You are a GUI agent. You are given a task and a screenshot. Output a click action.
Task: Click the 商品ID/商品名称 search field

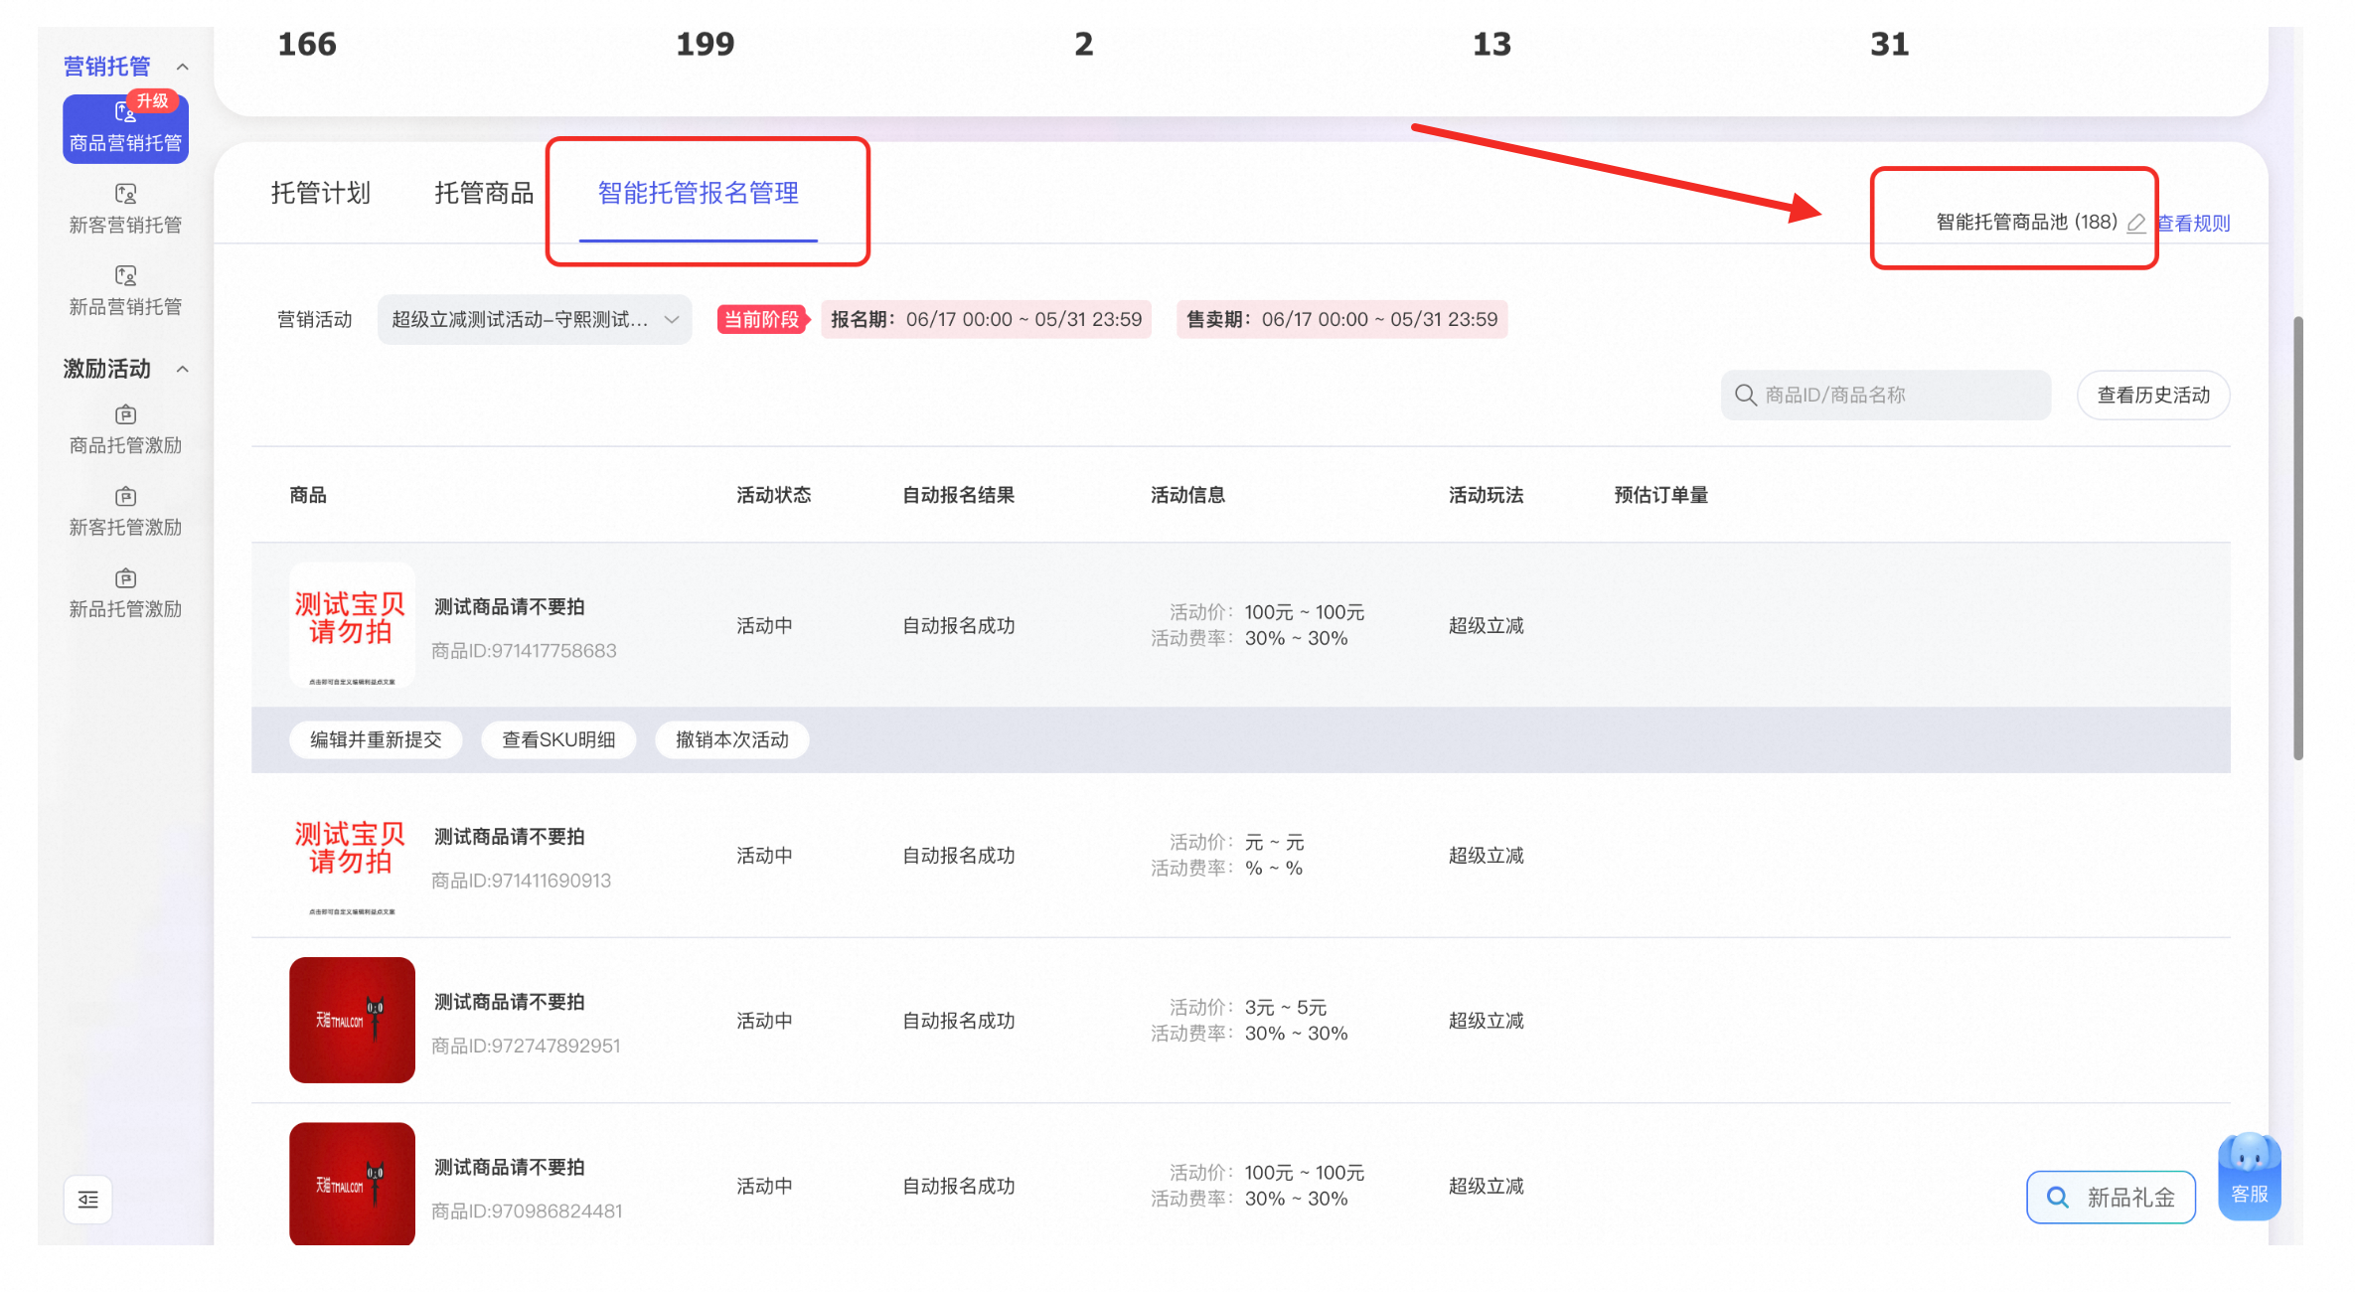(x=1886, y=396)
